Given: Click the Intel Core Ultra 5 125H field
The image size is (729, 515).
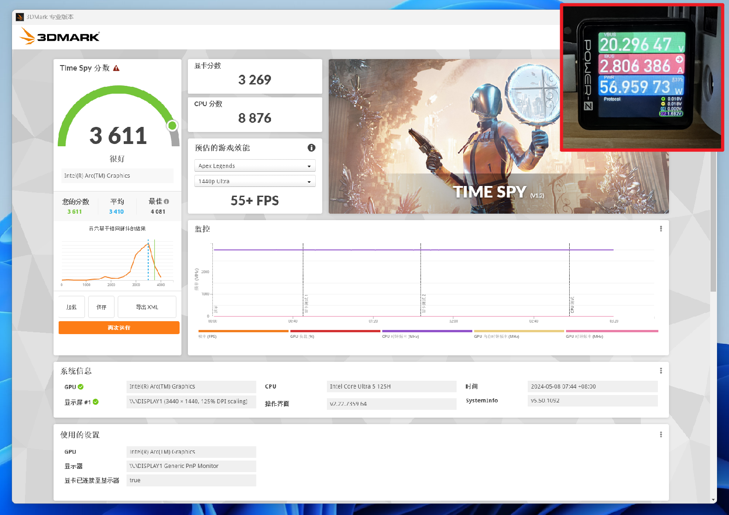Looking at the screenshot, I should coord(392,387).
